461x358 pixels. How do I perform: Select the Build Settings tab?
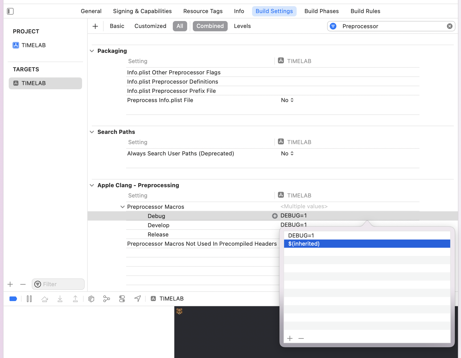coord(274,11)
